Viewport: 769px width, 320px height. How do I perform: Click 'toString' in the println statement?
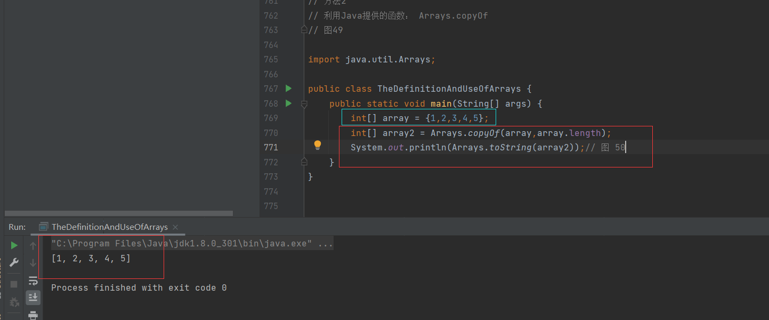point(511,147)
